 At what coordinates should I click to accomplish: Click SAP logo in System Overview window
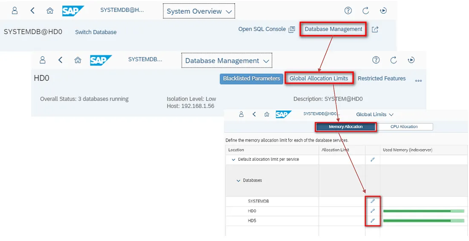click(x=72, y=11)
